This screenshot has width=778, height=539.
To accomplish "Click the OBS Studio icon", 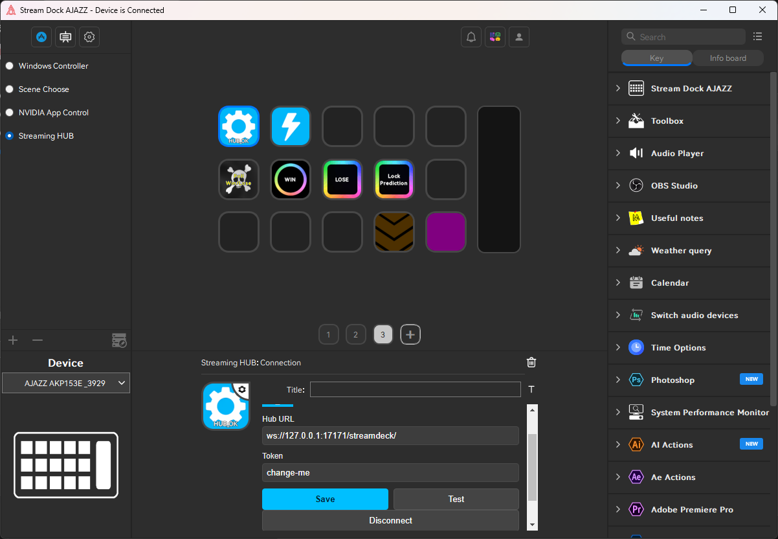I will tap(636, 186).
